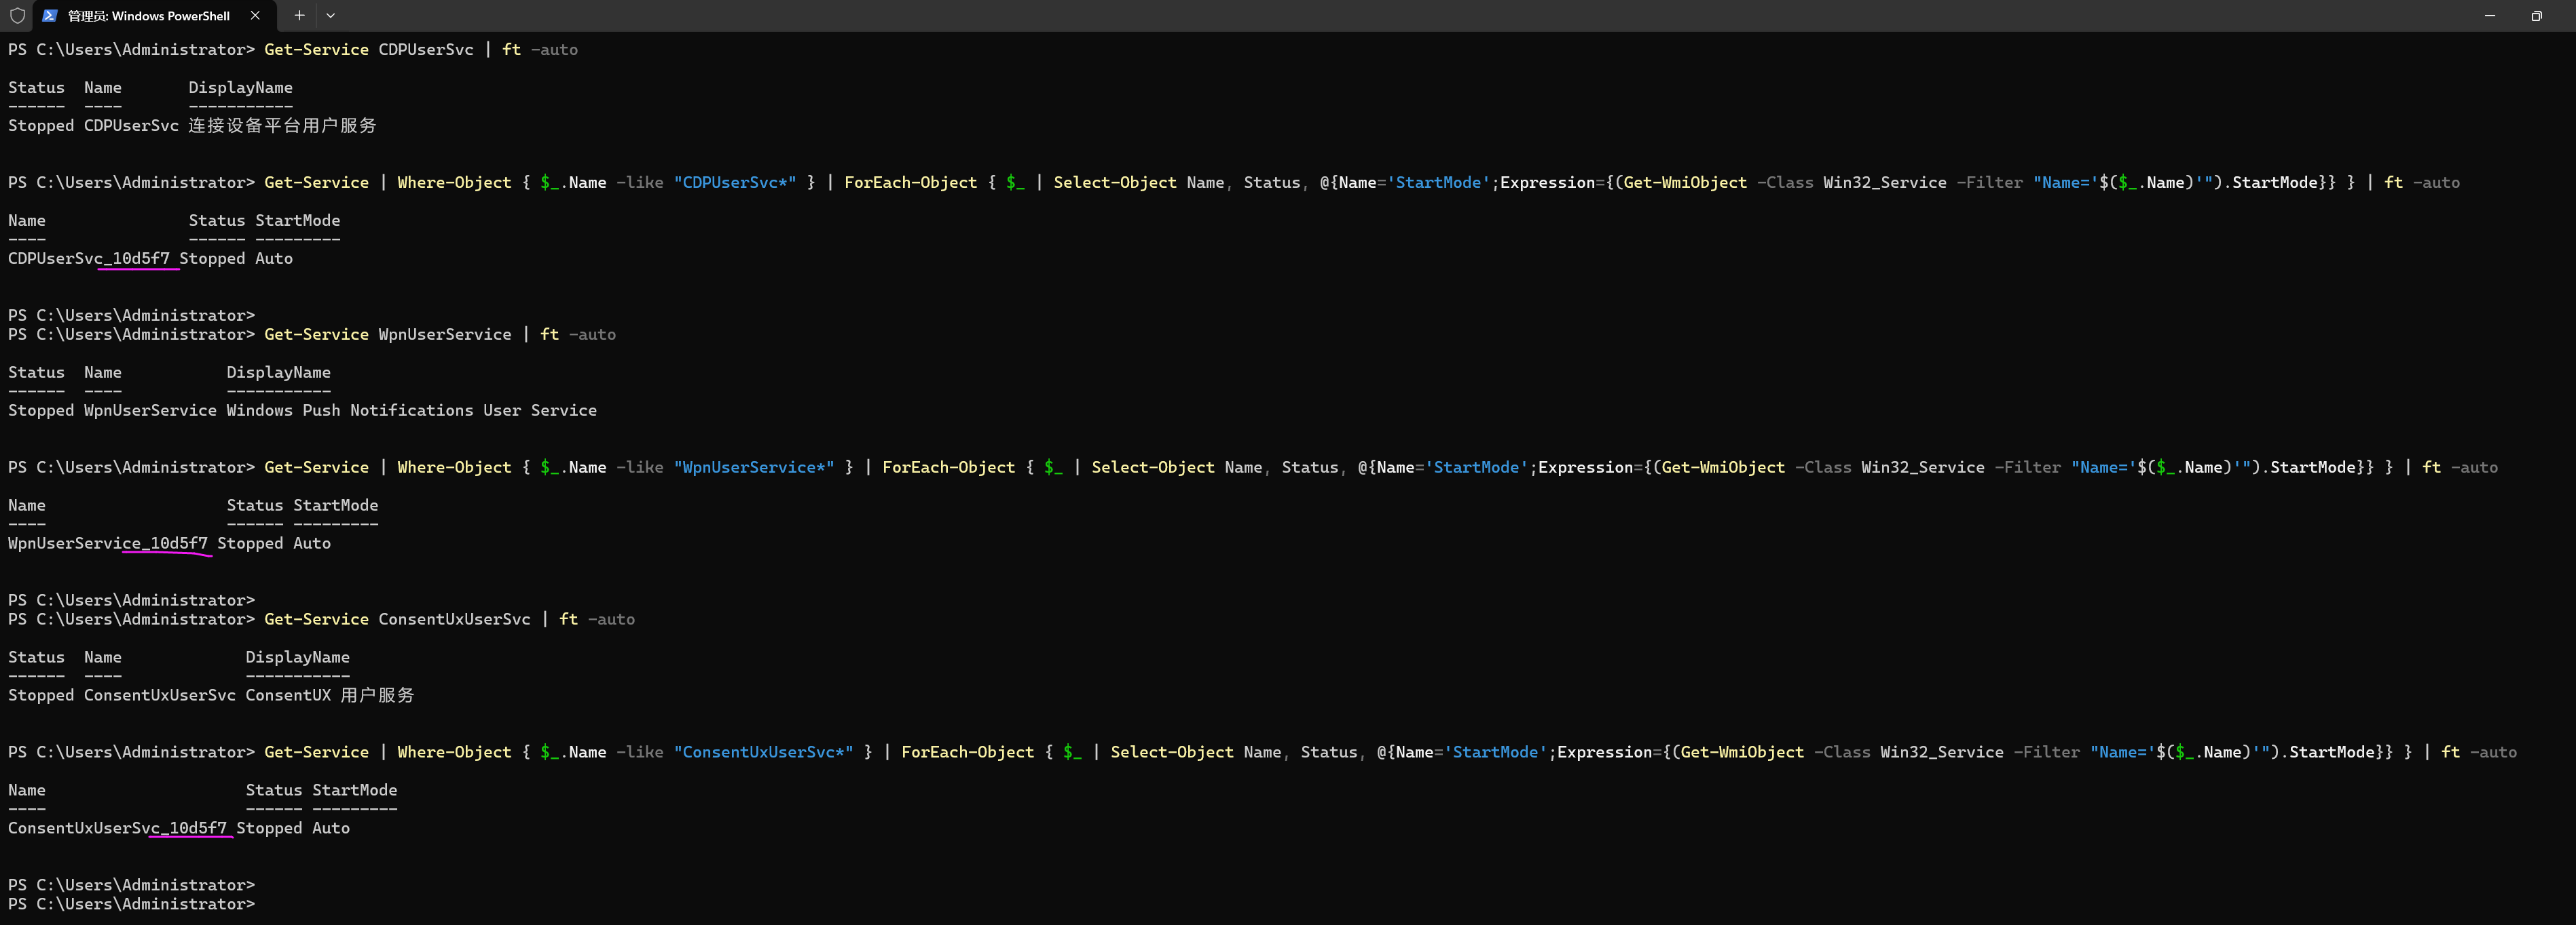
Task: Minimize the terminal window
Action: click(2489, 15)
